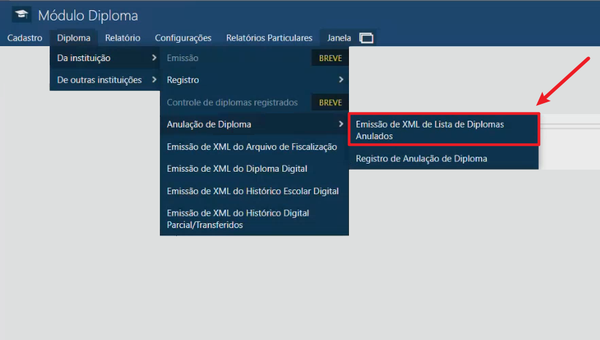Select Emissão de XML do Histórico Escolar Digital
This screenshot has width=600, height=340.
(252, 191)
